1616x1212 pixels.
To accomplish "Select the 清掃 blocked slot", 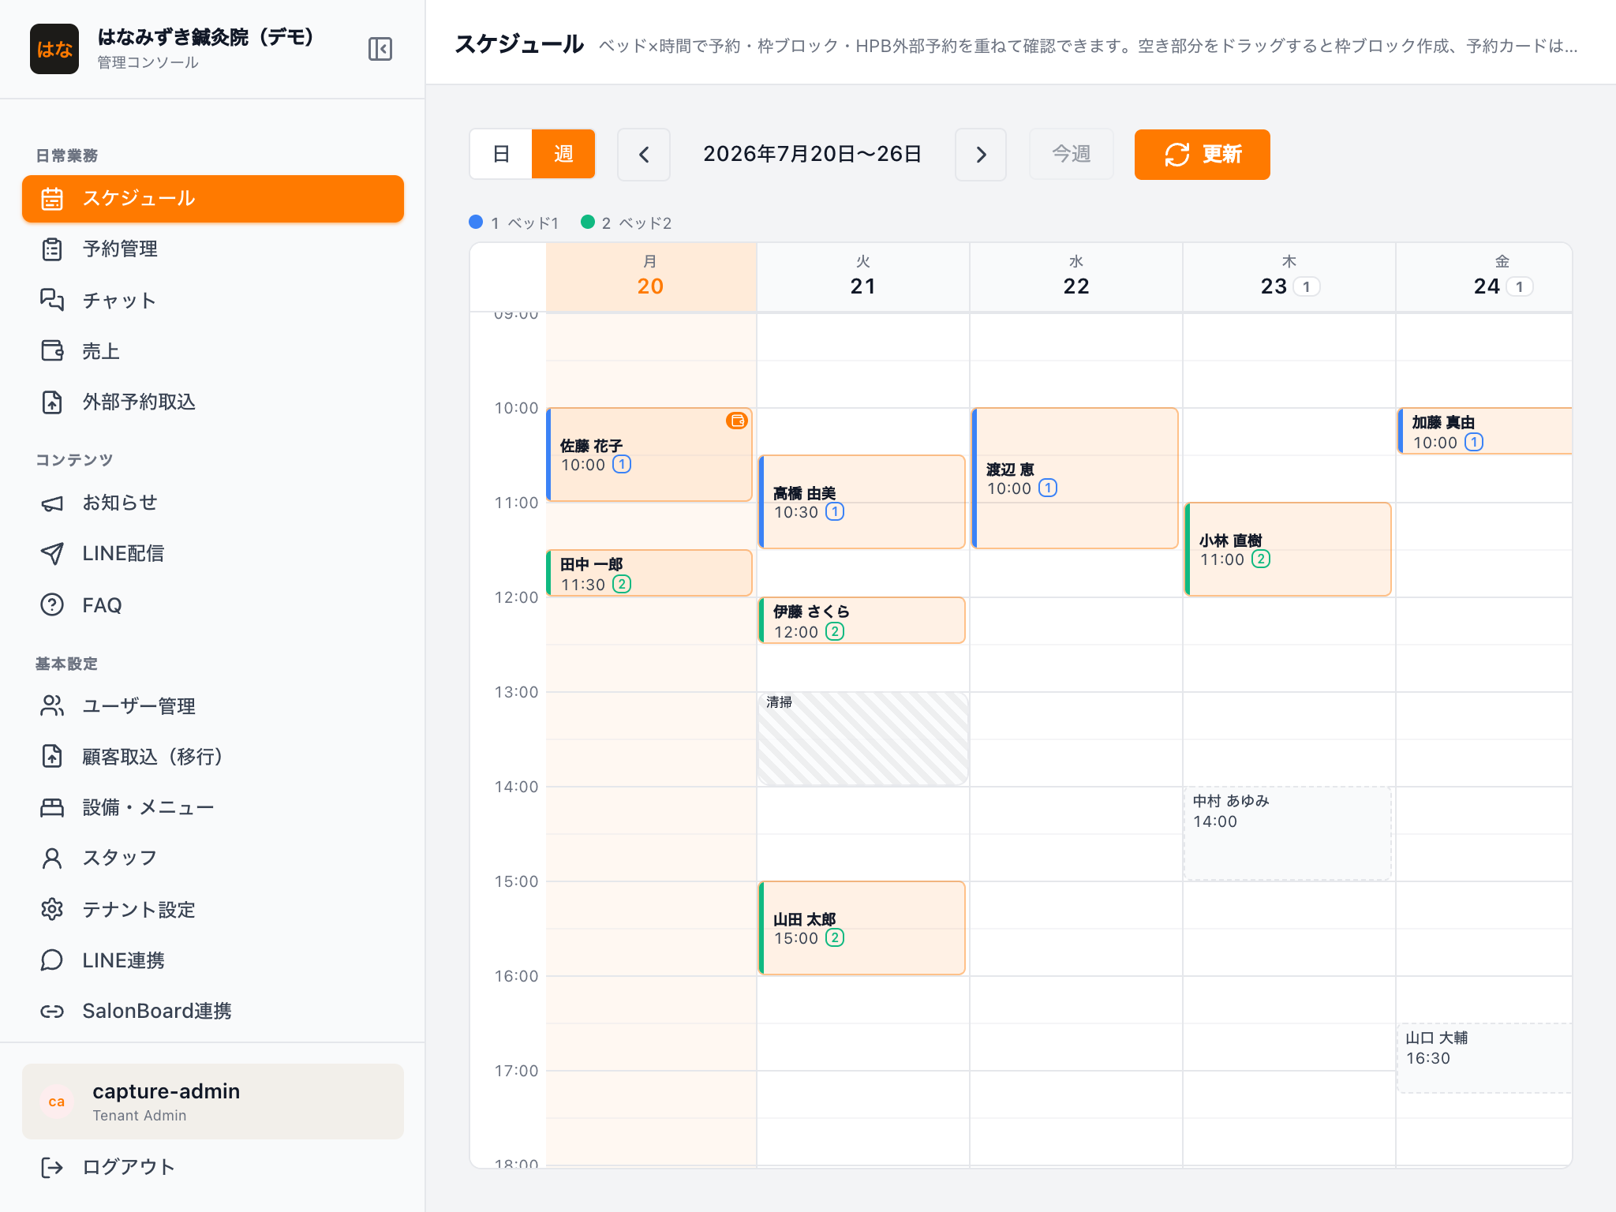I will [862, 739].
